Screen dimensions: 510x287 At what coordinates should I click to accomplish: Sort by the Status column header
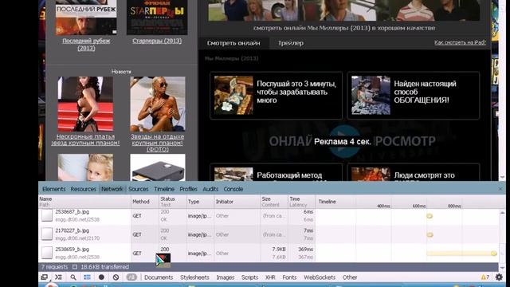pos(173,202)
